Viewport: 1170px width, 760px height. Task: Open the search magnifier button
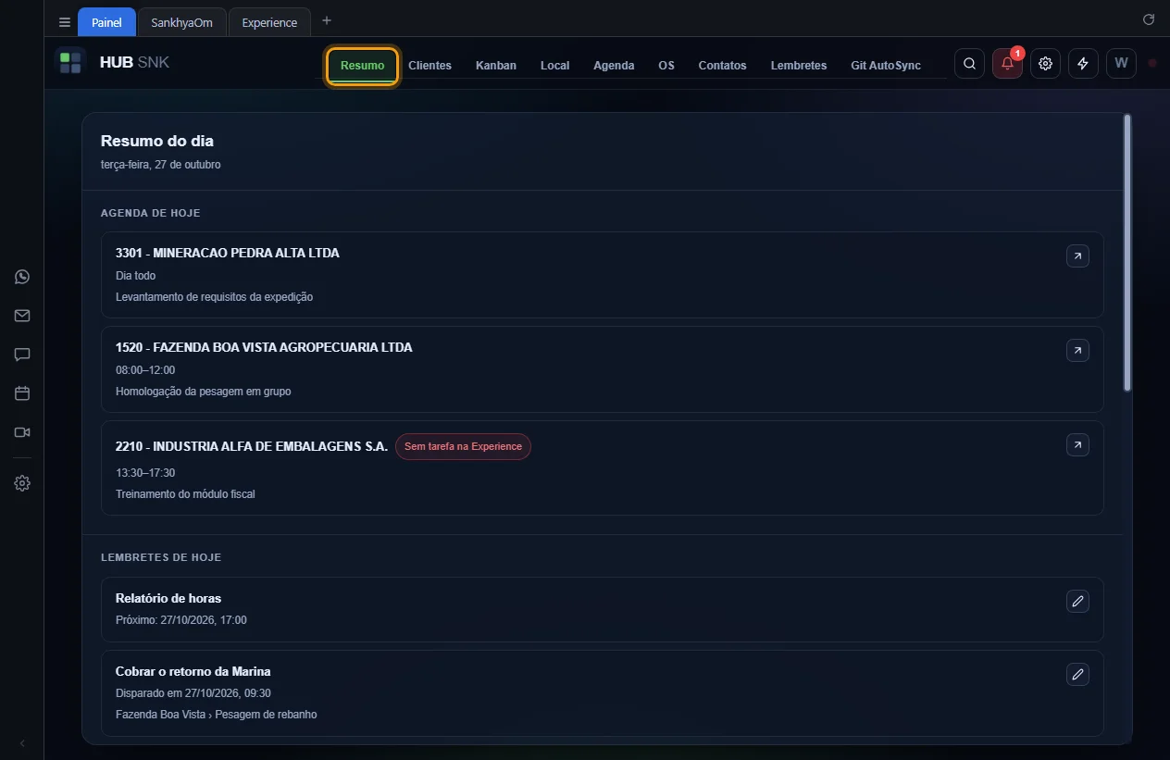click(x=969, y=63)
